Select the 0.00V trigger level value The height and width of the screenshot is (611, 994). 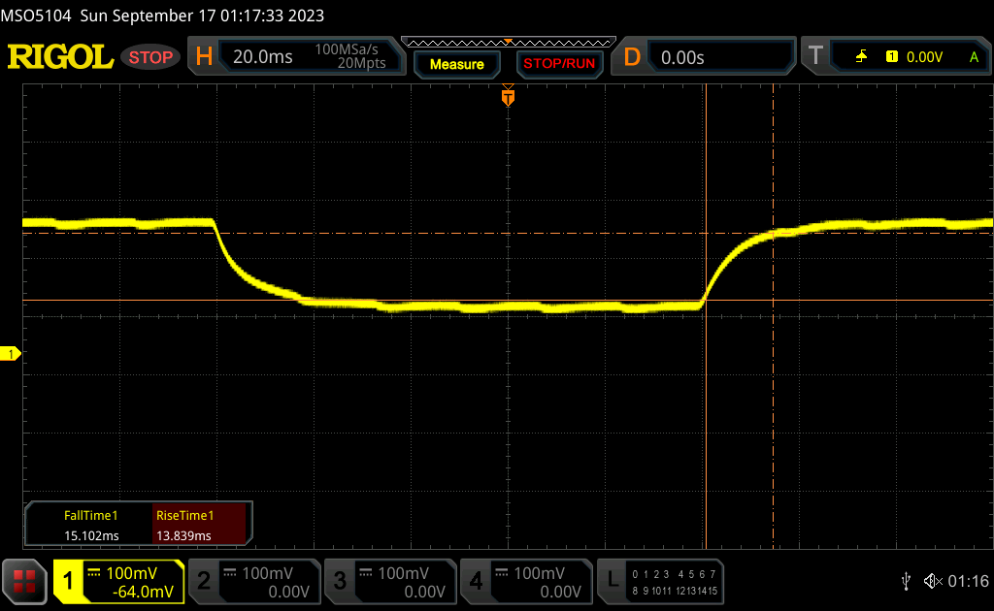[924, 57]
